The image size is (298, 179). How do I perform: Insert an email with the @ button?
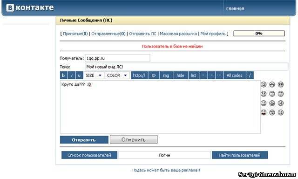click(x=154, y=76)
